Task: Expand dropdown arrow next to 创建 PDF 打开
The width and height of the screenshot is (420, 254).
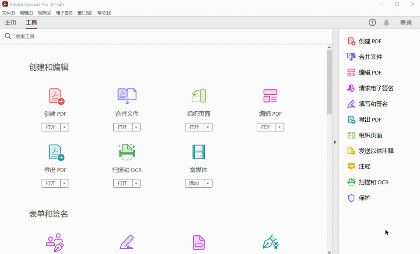Action: [65, 127]
